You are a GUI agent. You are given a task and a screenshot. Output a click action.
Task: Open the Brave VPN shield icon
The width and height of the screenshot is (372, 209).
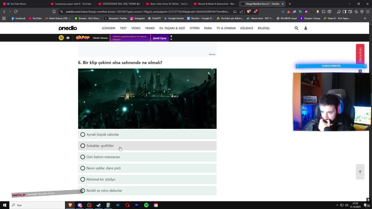coord(362,12)
